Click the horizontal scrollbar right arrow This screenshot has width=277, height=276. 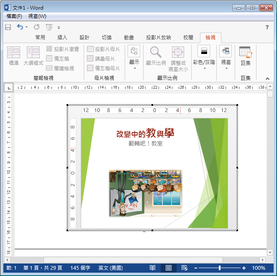[263, 260]
